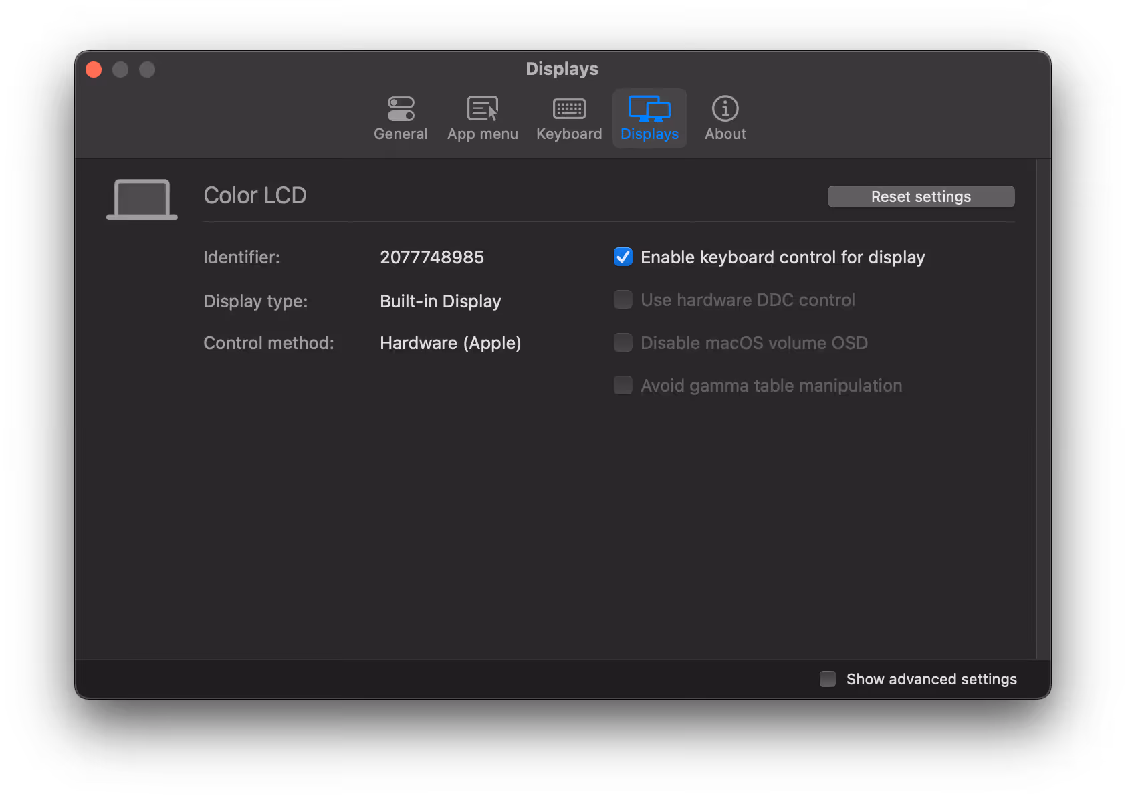Click the Reset settings button

tap(921, 196)
